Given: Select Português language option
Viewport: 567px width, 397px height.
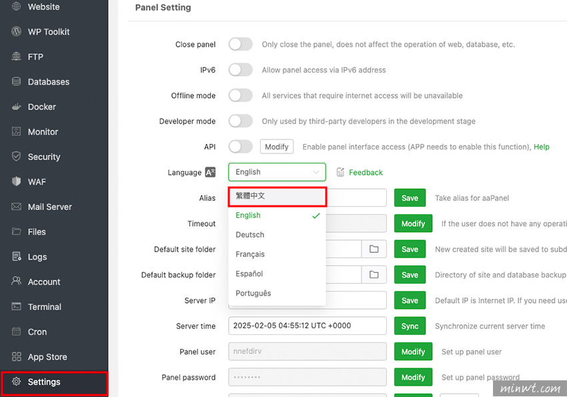Looking at the screenshot, I should pos(277,293).
